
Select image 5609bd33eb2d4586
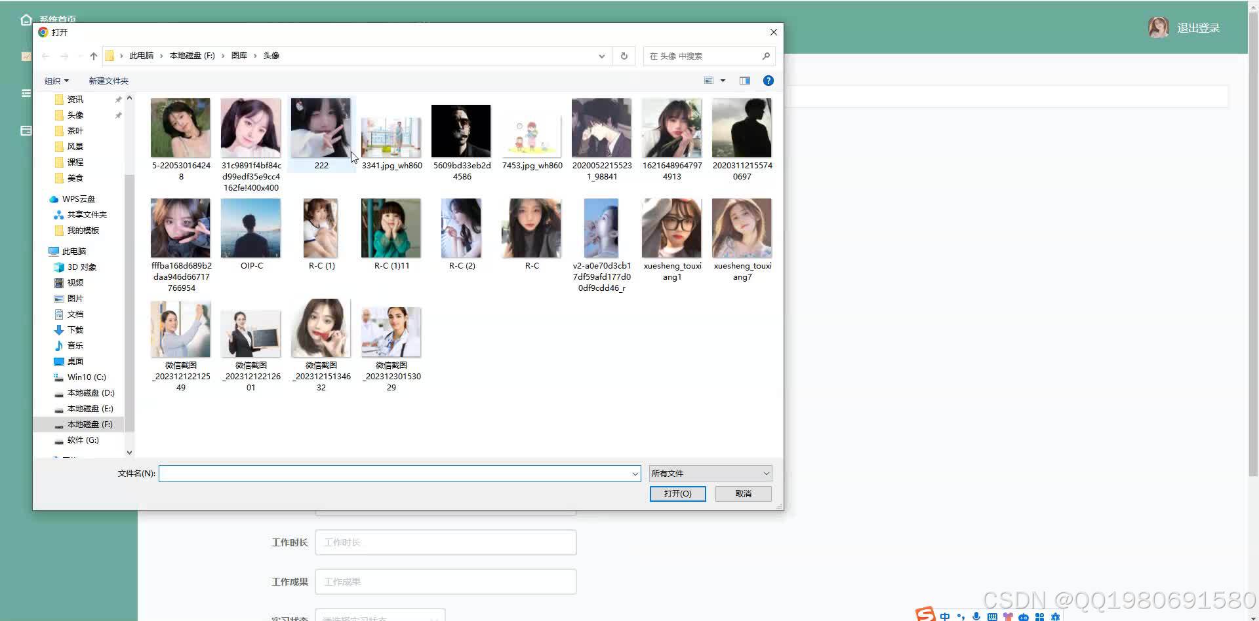click(x=462, y=142)
